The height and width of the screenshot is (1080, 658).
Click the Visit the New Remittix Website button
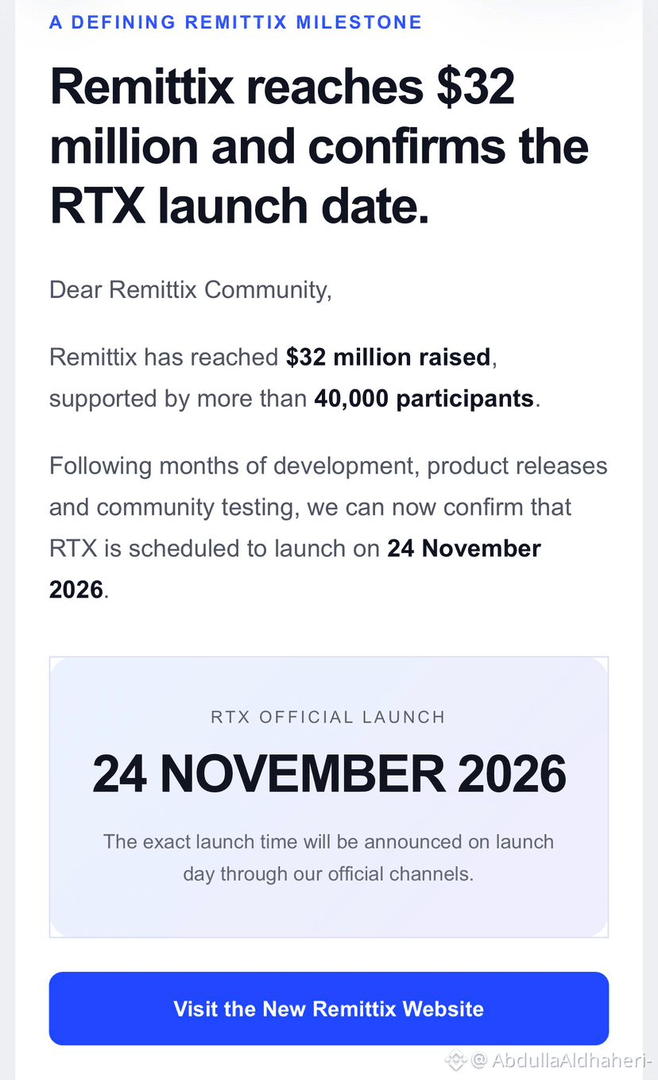[328, 1008]
